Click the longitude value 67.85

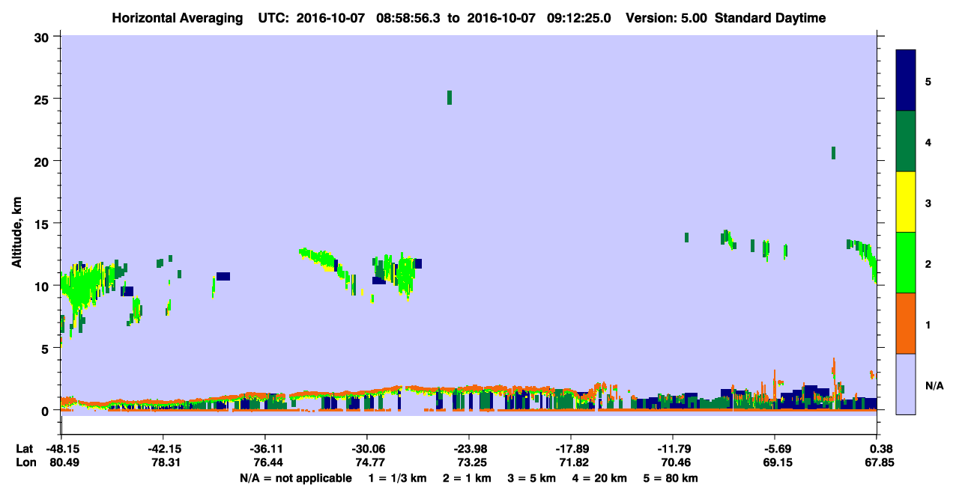[x=881, y=462]
